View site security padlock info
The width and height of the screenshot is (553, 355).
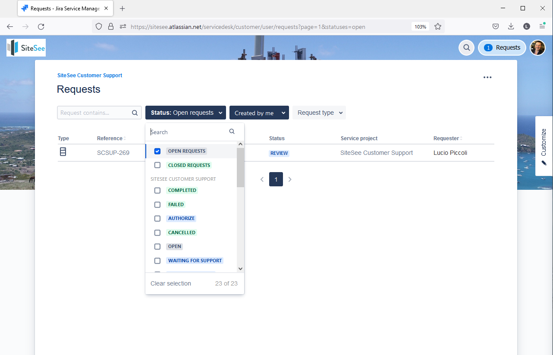(111, 27)
